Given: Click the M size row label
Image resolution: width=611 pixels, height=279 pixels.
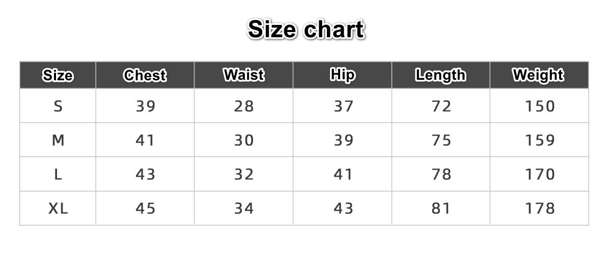Looking at the screenshot, I should pyautogui.click(x=58, y=140).
